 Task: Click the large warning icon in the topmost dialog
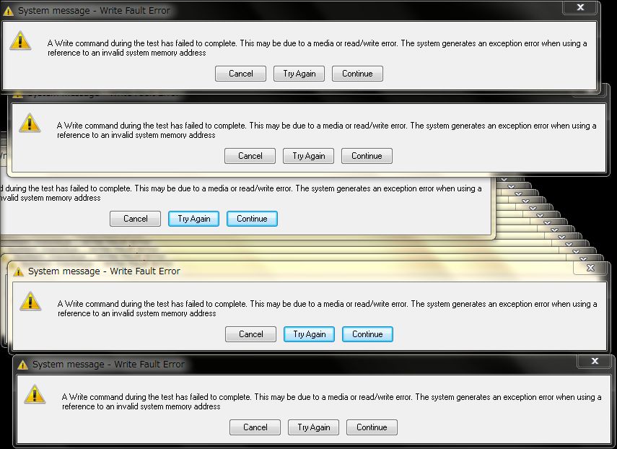point(19,40)
